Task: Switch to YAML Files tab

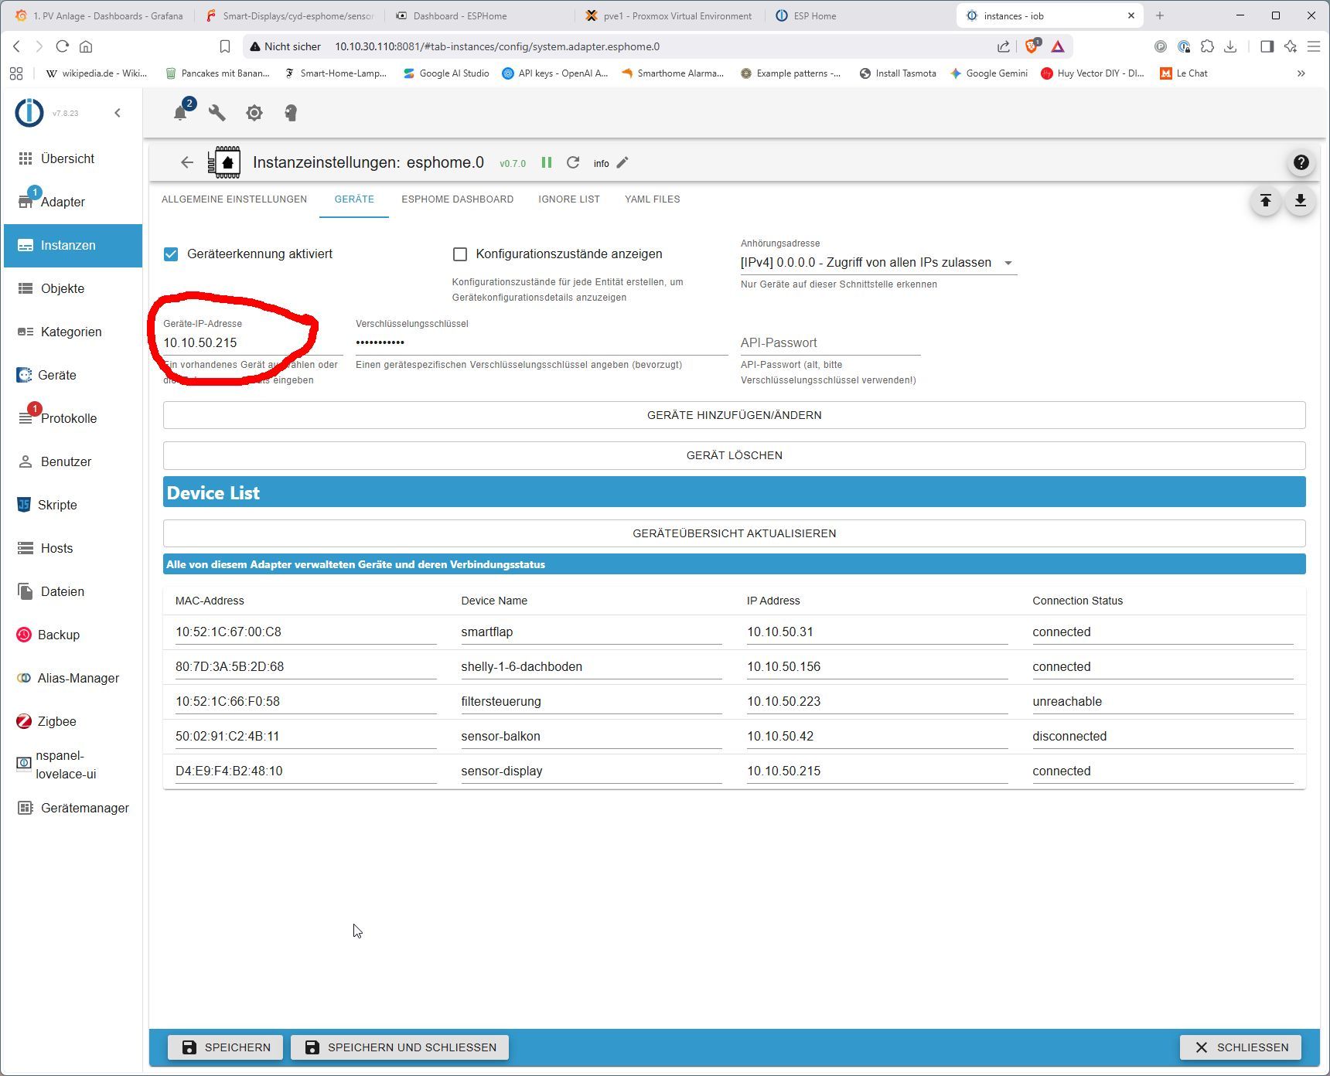Action: tap(653, 199)
